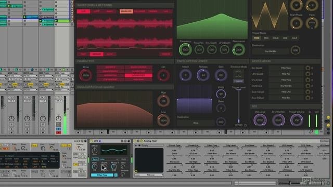Click the Analog Heat XY pad
The width and height of the screenshot is (333, 187).
(149, 160)
